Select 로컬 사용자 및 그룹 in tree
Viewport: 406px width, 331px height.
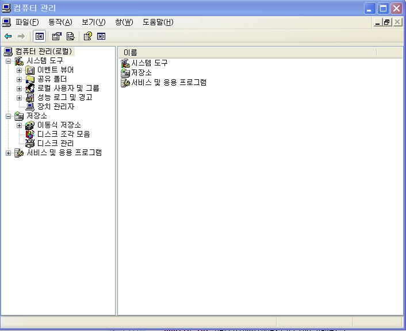68,88
